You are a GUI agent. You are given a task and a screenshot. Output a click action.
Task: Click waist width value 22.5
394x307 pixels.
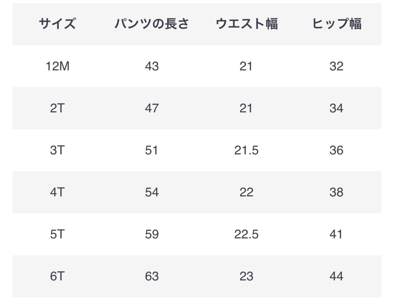pos(246,234)
